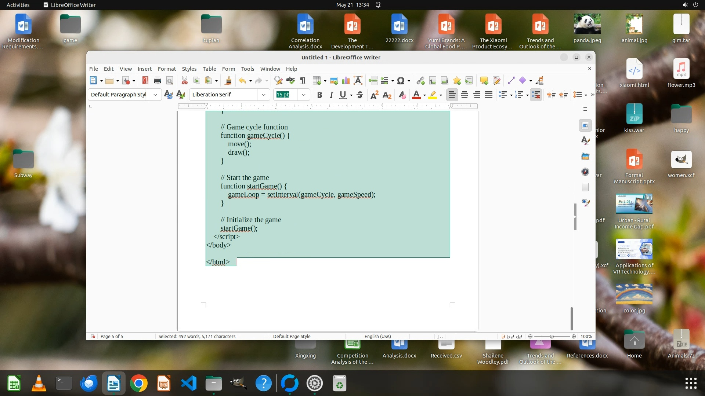Open sidebar Gallery panel icon

click(x=585, y=157)
